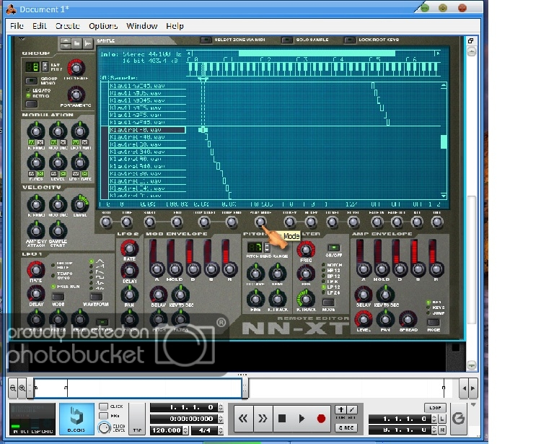This screenshot has width=554, height=444.
Task: Click the right locator R button
Action: 442,430
